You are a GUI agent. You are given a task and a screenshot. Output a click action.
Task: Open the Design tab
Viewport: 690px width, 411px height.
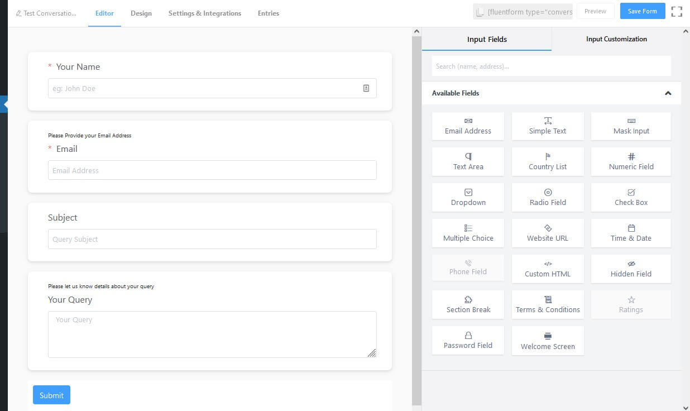click(141, 13)
